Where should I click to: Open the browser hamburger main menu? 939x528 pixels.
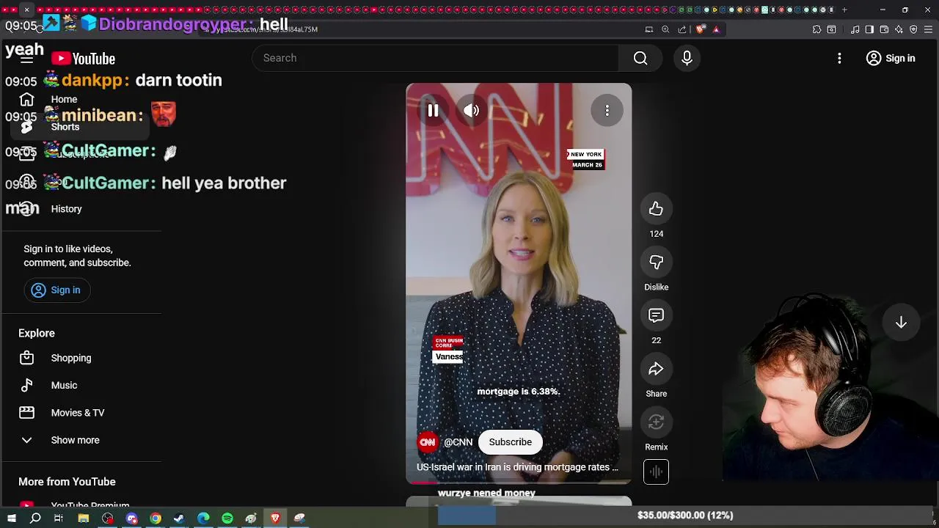(928, 29)
